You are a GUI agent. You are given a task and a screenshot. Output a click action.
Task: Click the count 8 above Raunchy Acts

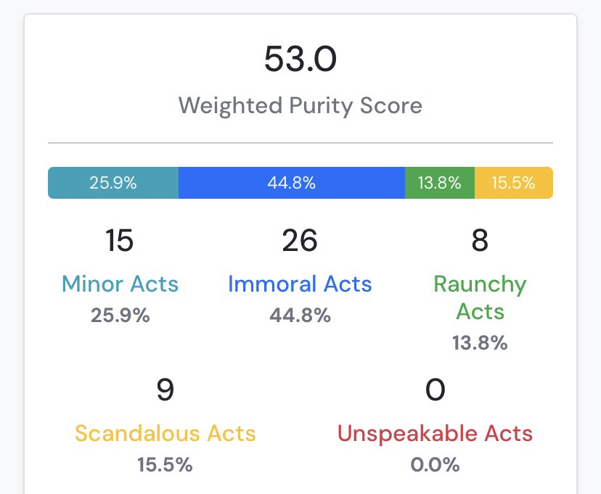pos(480,241)
